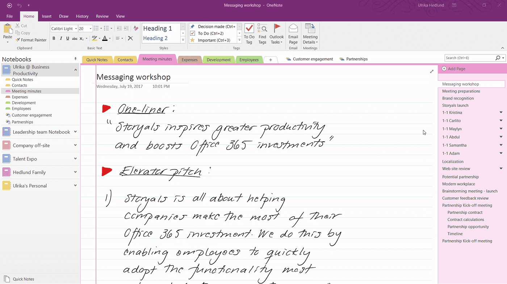Switch to the View ribbon tab
This screenshot has height=284, width=507.
coord(121,16)
